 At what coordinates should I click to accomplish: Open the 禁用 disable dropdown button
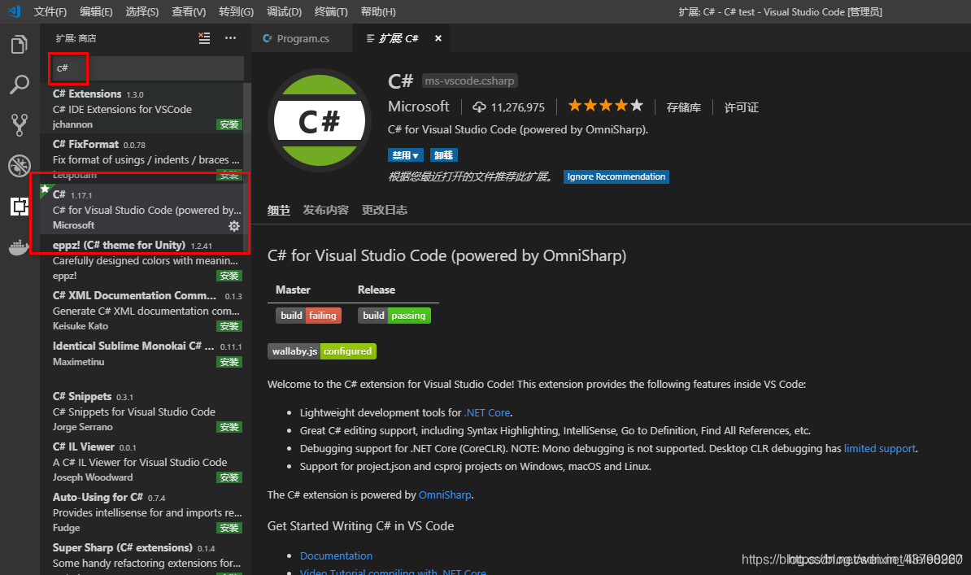coord(406,155)
